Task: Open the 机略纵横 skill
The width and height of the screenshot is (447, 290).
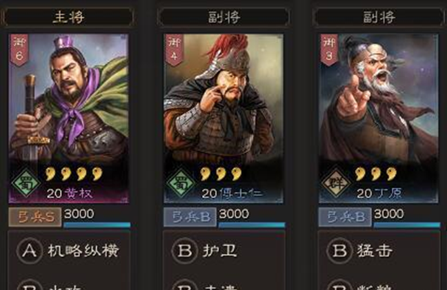Action: pyautogui.click(x=83, y=251)
